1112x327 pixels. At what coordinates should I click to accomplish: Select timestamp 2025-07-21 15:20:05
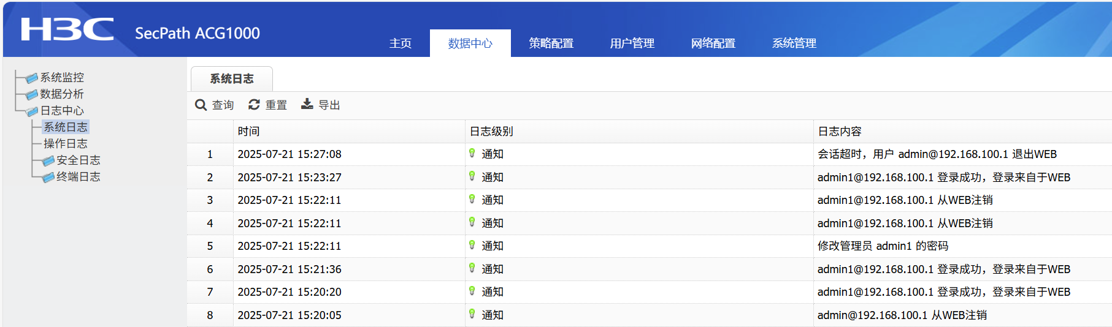[x=290, y=315]
